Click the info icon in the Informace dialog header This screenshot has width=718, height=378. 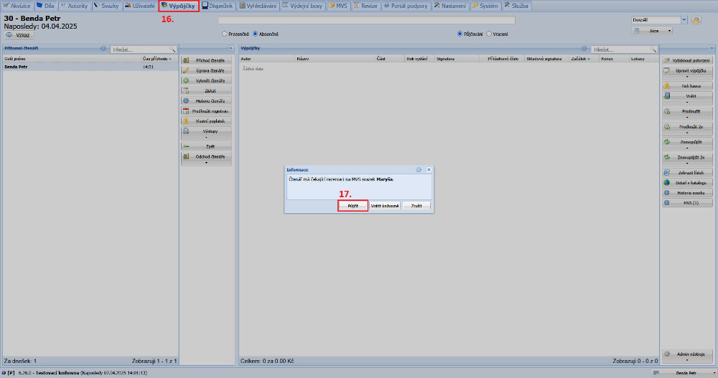pyautogui.click(x=419, y=170)
